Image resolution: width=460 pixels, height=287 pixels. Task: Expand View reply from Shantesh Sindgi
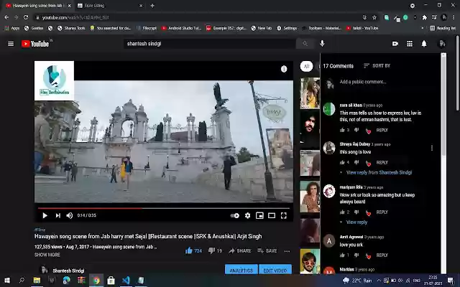[x=379, y=172]
